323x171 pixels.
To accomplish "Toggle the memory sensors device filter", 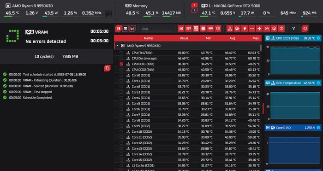I will [x=210, y=29].
